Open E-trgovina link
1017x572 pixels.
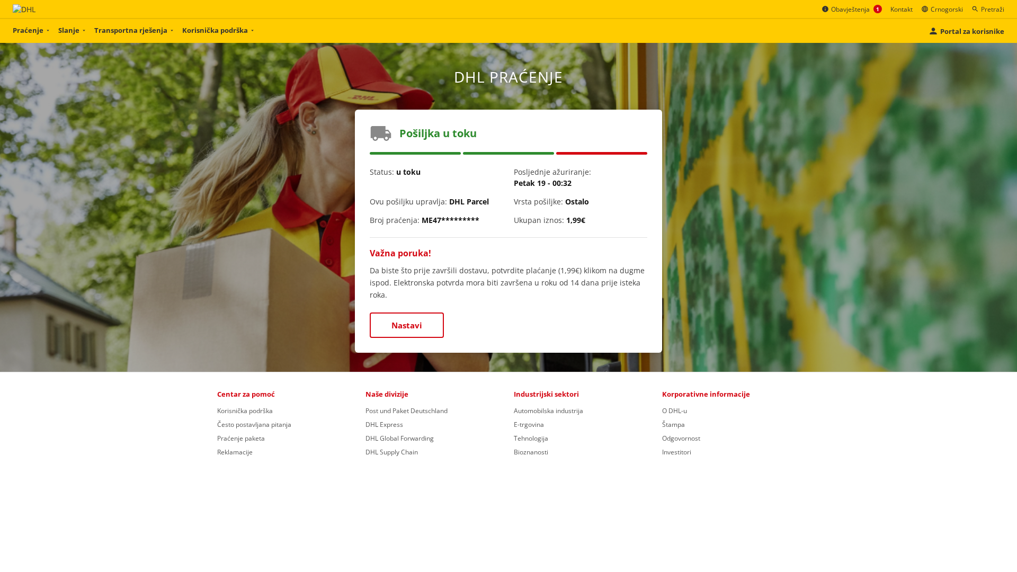tap(529, 425)
